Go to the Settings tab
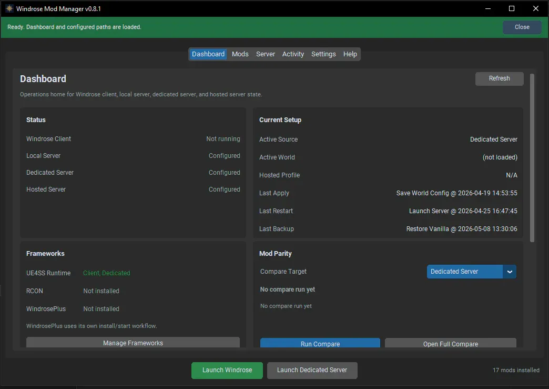The width and height of the screenshot is (549, 389). click(x=323, y=54)
